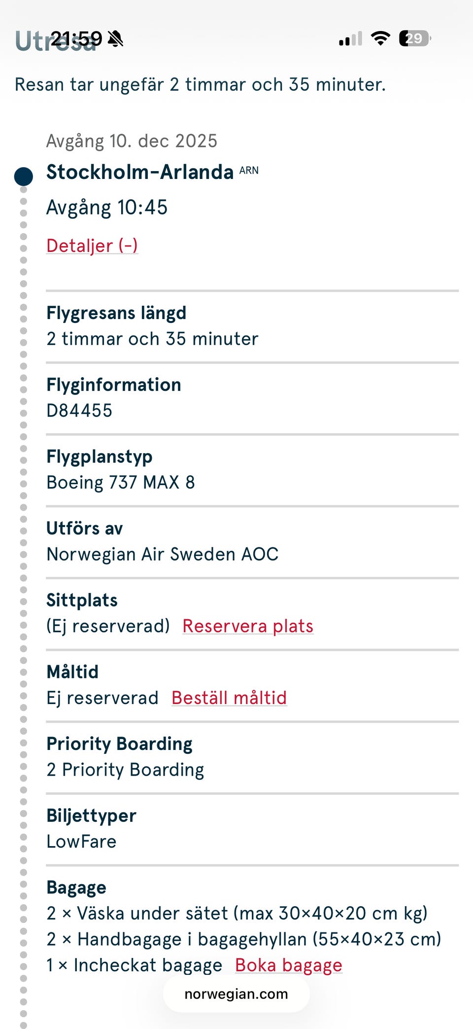Tap the norwegian.com address pill
473x1029 pixels.
tap(236, 994)
